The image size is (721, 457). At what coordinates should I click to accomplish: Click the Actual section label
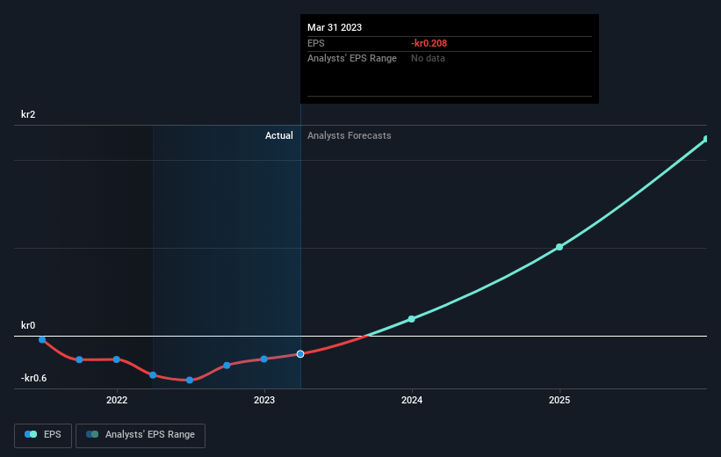[279, 135]
